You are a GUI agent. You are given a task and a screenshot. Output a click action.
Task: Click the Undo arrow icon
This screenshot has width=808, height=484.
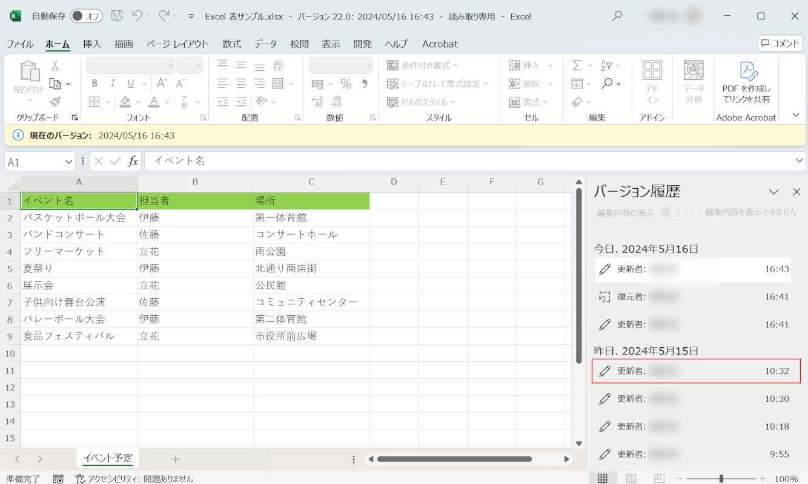tap(137, 16)
